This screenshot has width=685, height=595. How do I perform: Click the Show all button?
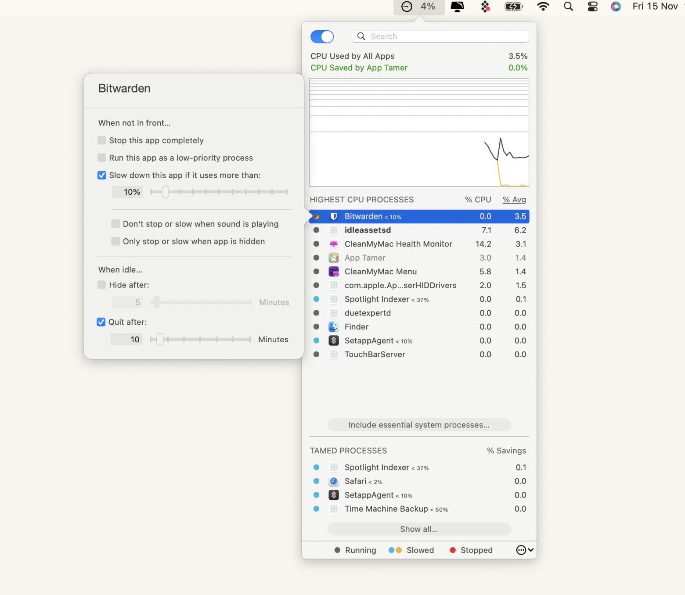click(419, 529)
